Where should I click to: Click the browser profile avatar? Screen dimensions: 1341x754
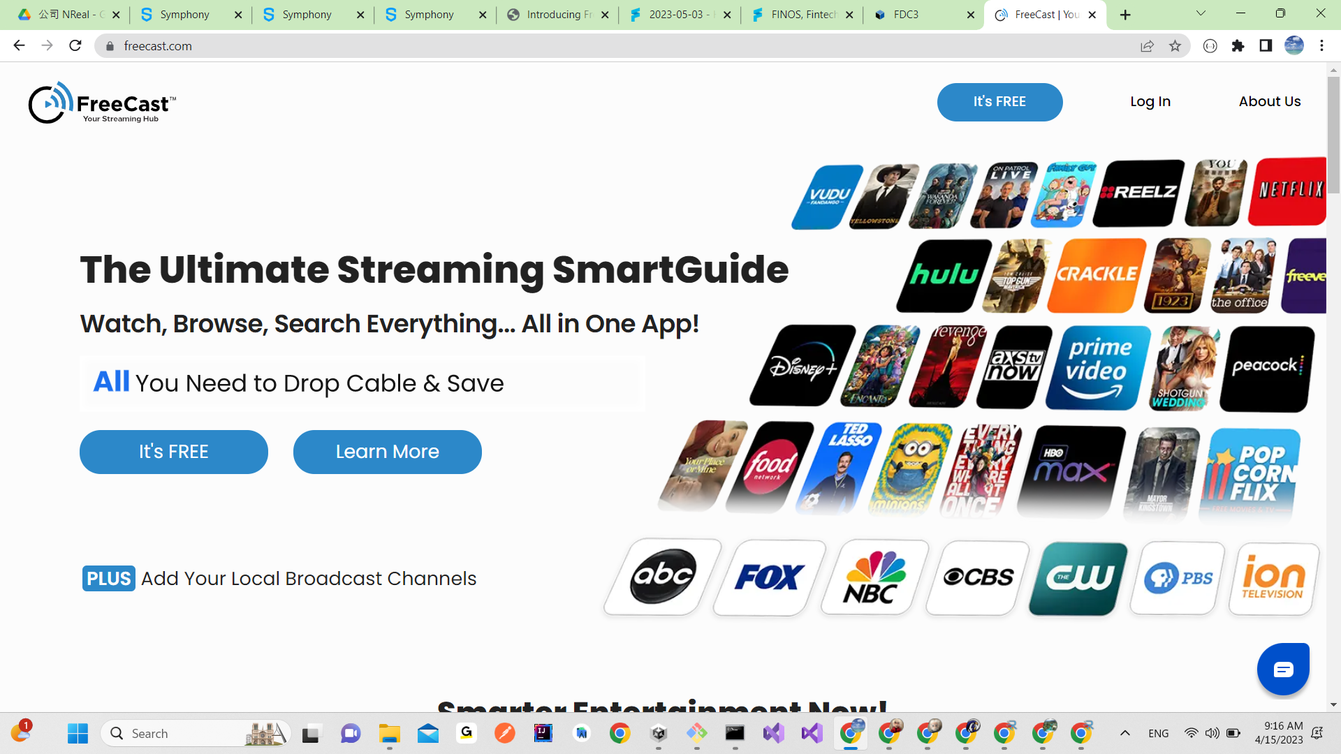tap(1294, 45)
